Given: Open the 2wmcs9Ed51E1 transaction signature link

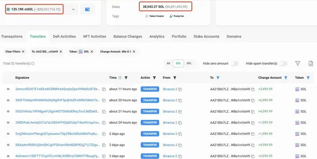Looking at the screenshot, I should [x=57, y=89].
